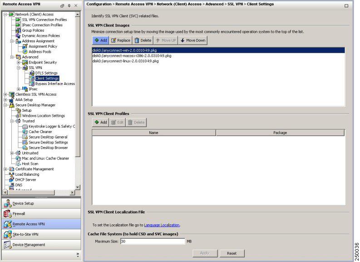Viewport: 360px width, 262px height.
Task: Show more navigation buttons chevron
Action: [78, 254]
